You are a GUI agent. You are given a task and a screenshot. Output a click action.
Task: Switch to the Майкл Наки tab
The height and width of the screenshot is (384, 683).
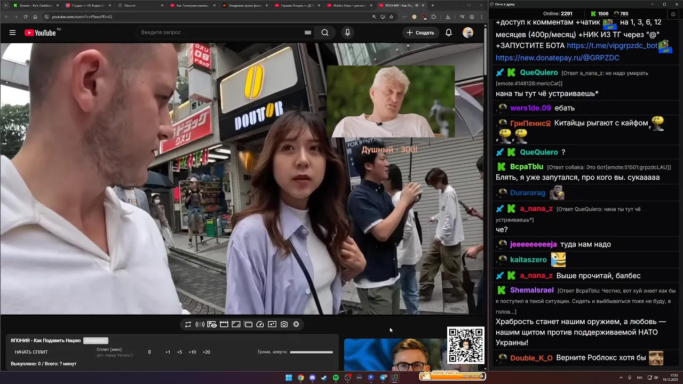(349, 5)
